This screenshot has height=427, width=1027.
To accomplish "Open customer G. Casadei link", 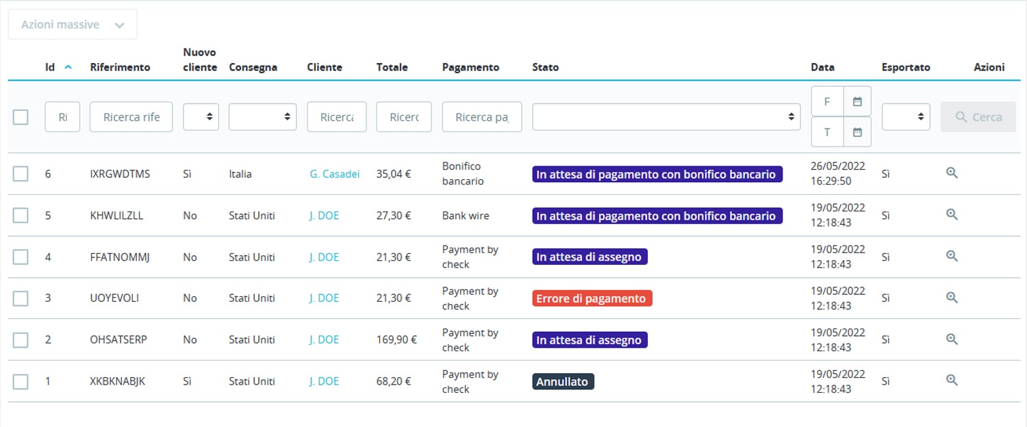I will click(334, 174).
